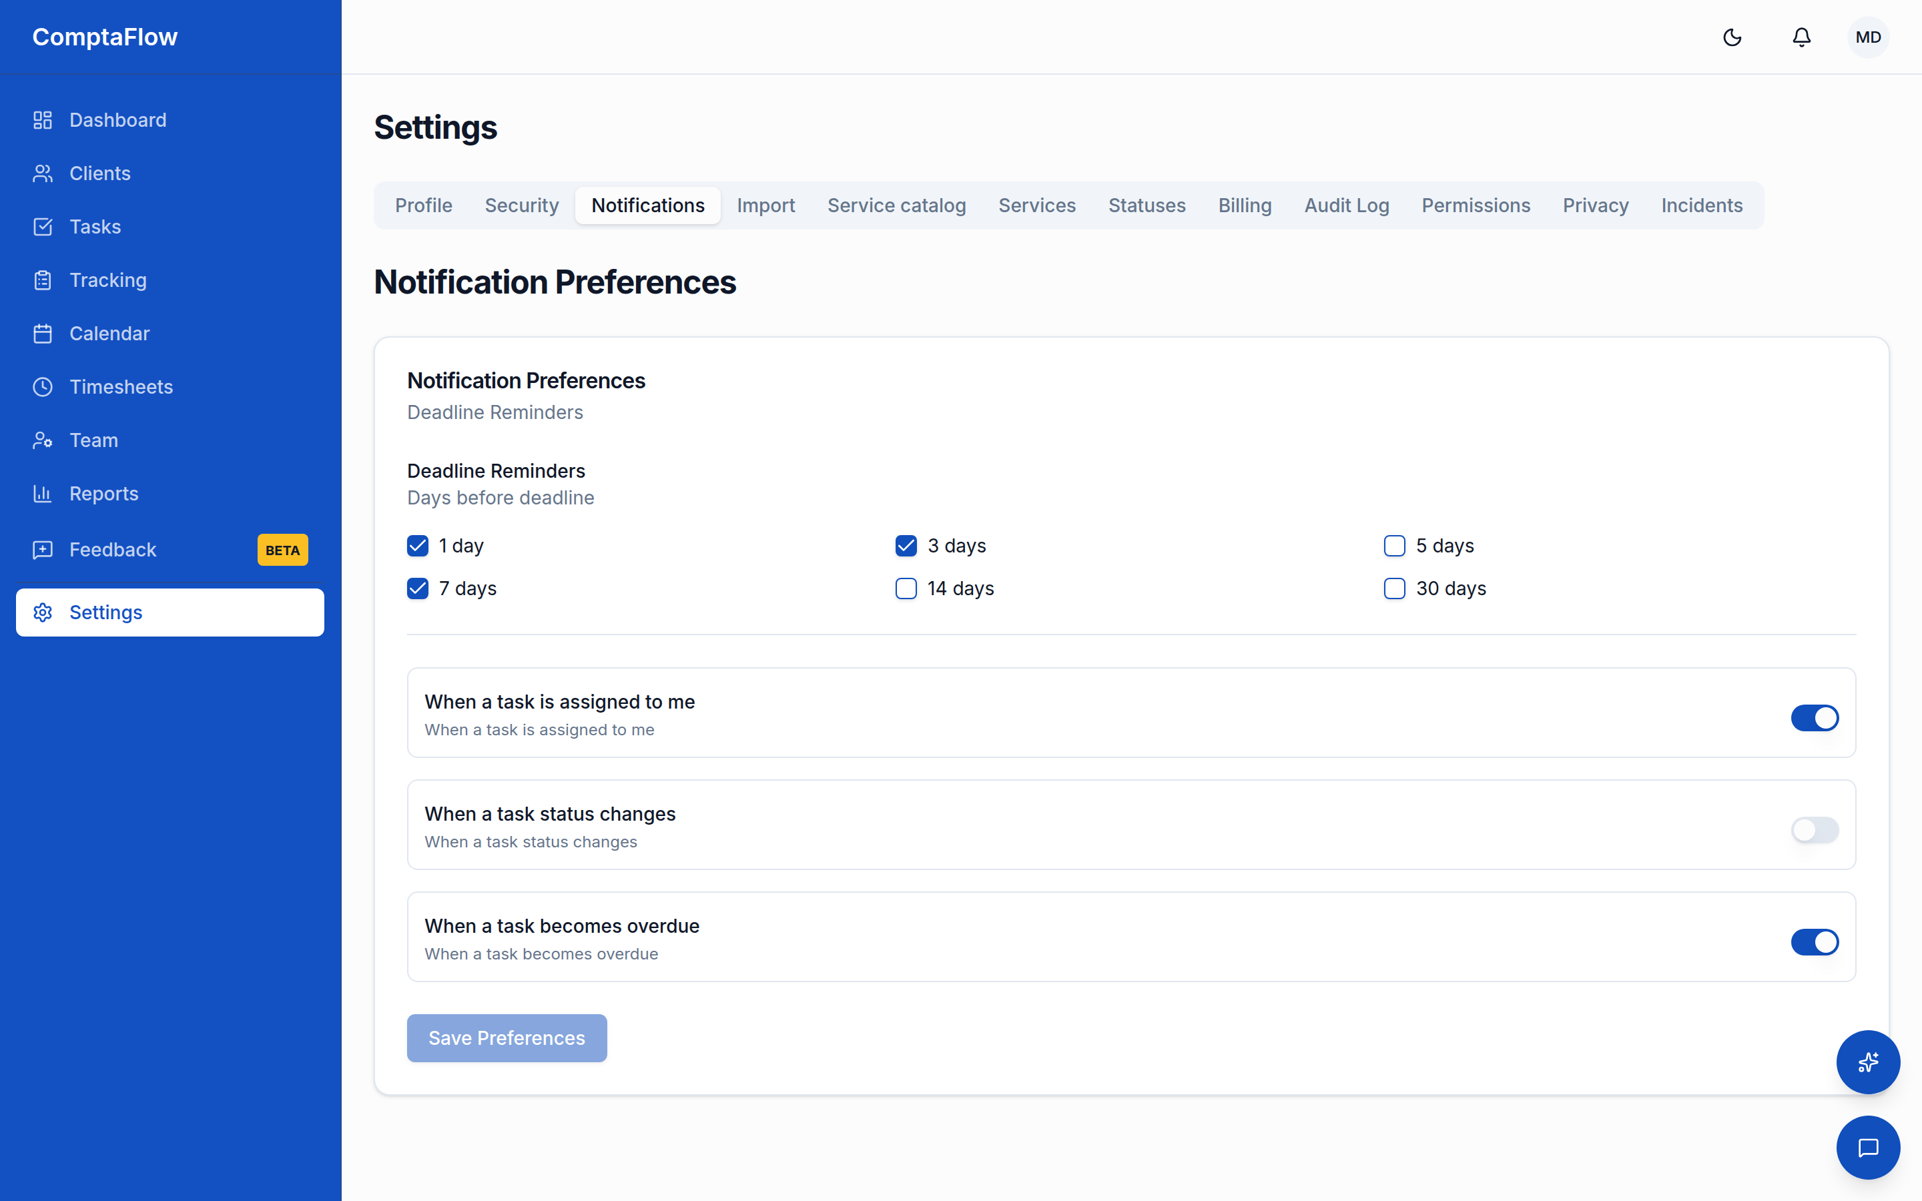Open the Statuses tab
Viewport: 1922px width, 1201px height.
(x=1147, y=206)
